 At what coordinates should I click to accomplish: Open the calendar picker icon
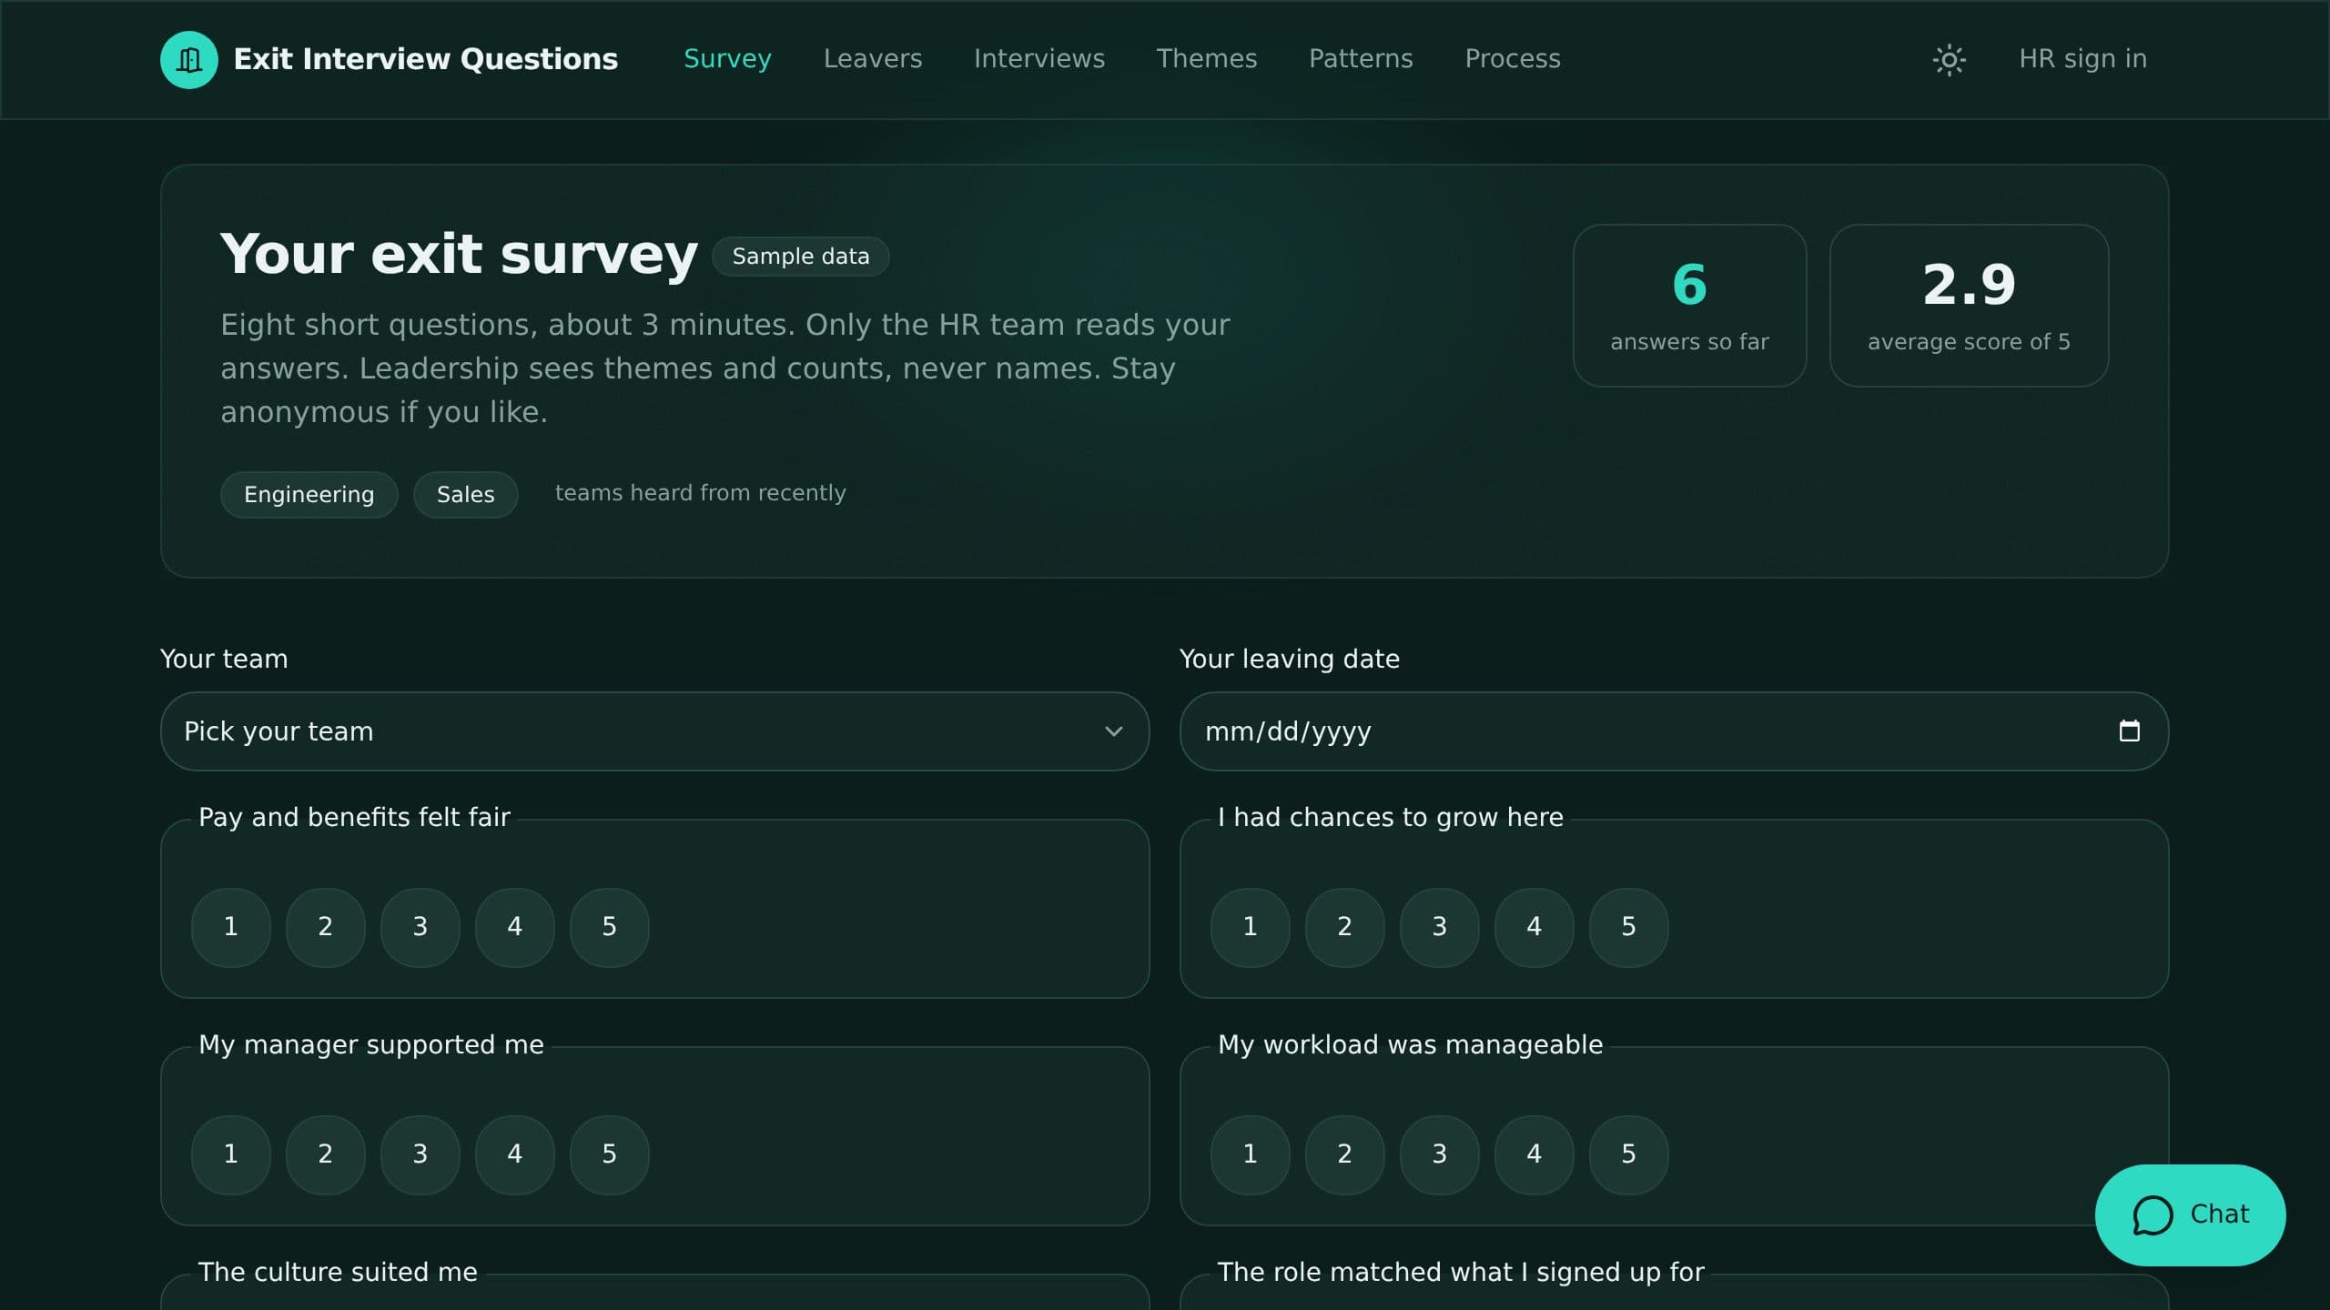coord(2129,731)
